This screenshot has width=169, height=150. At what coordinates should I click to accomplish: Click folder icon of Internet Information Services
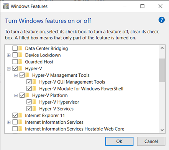click(20, 122)
